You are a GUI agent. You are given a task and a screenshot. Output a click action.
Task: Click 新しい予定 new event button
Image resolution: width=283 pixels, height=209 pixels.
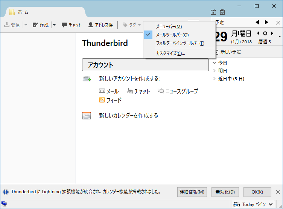[228, 52]
